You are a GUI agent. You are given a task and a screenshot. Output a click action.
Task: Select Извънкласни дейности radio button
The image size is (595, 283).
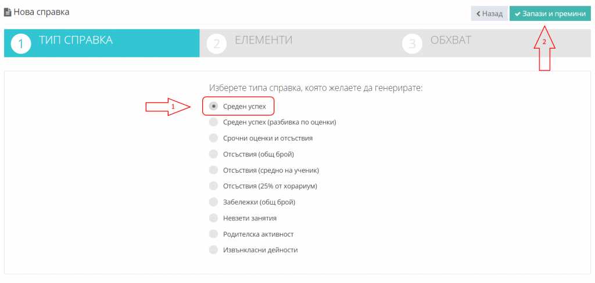tap(214, 250)
